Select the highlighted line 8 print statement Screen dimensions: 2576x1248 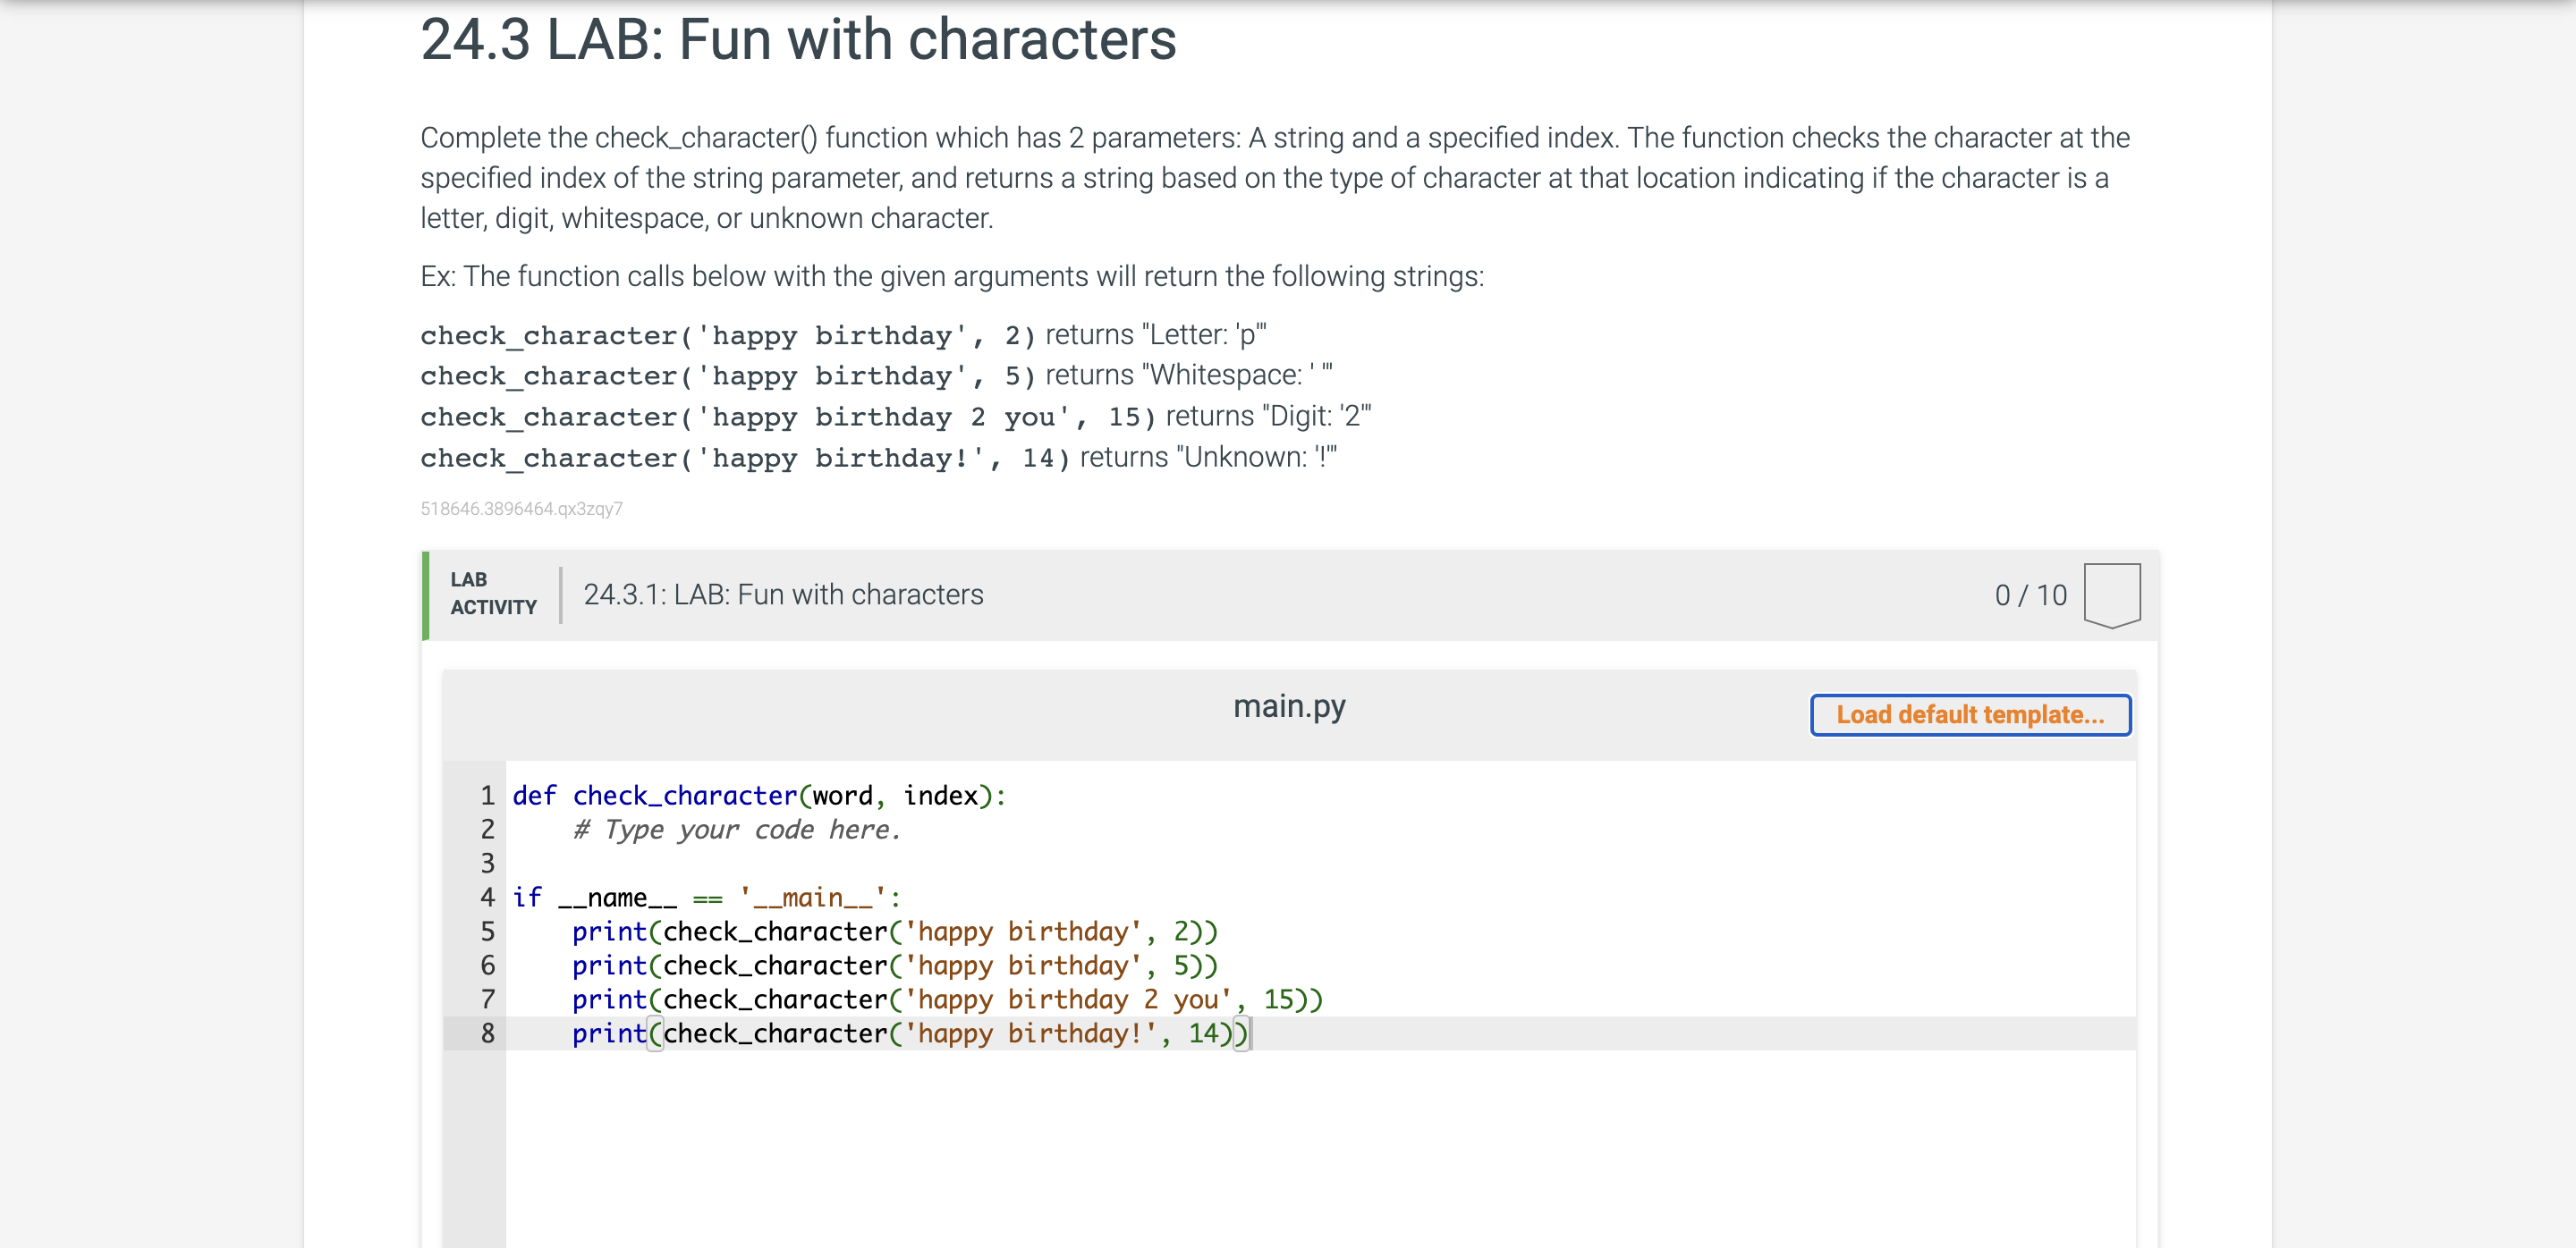coord(908,1033)
